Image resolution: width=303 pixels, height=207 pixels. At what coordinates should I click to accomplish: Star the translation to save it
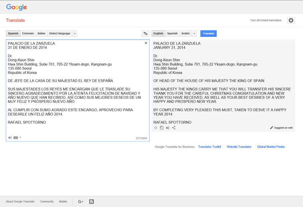pyautogui.click(x=155, y=128)
